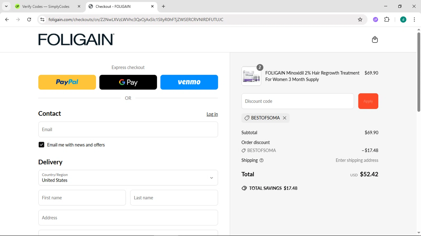This screenshot has width=421, height=236.
Task: Remove the BESTOFSOMA discount code tag
Action: pyautogui.click(x=285, y=118)
